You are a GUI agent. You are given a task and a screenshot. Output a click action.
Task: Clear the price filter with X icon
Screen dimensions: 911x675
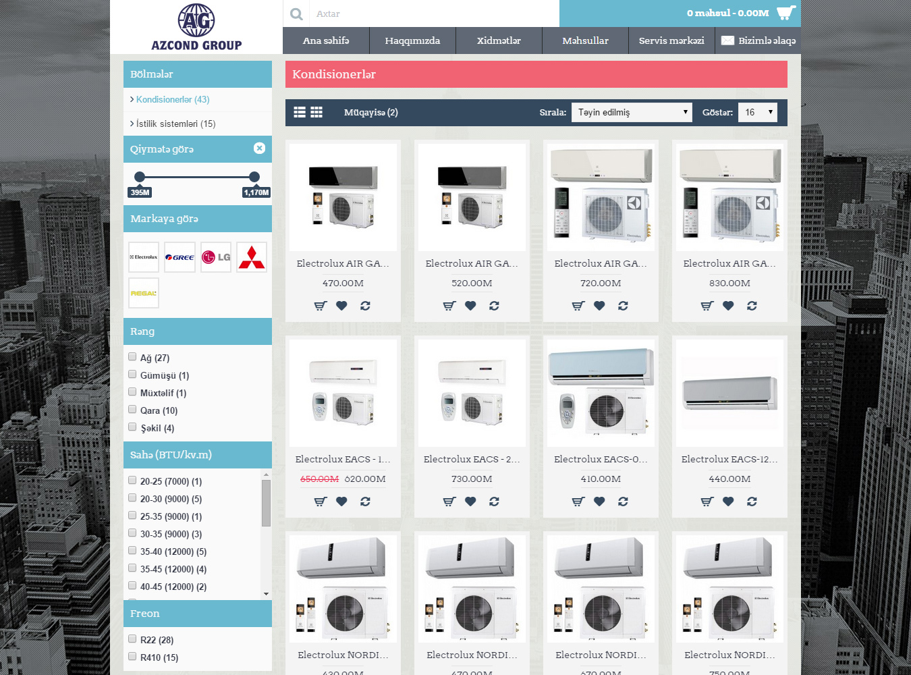(259, 148)
